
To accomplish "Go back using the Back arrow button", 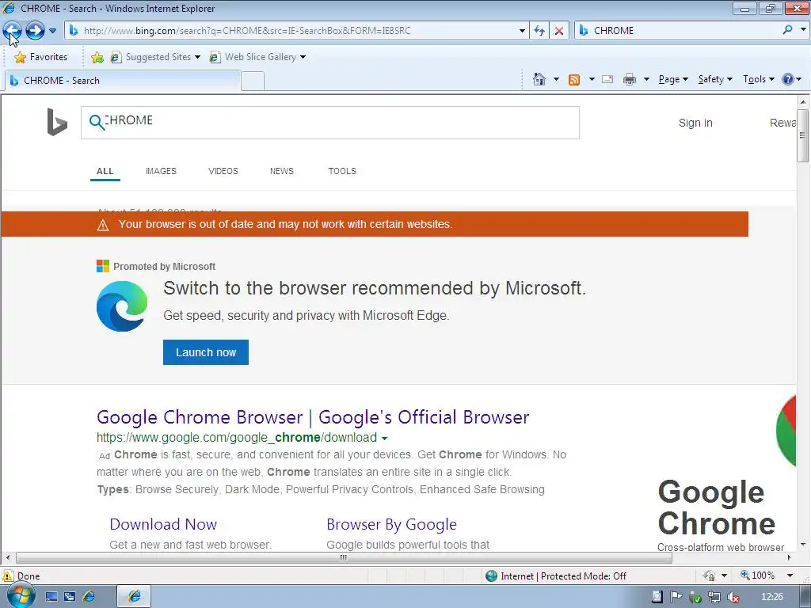I will (x=13, y=31).
